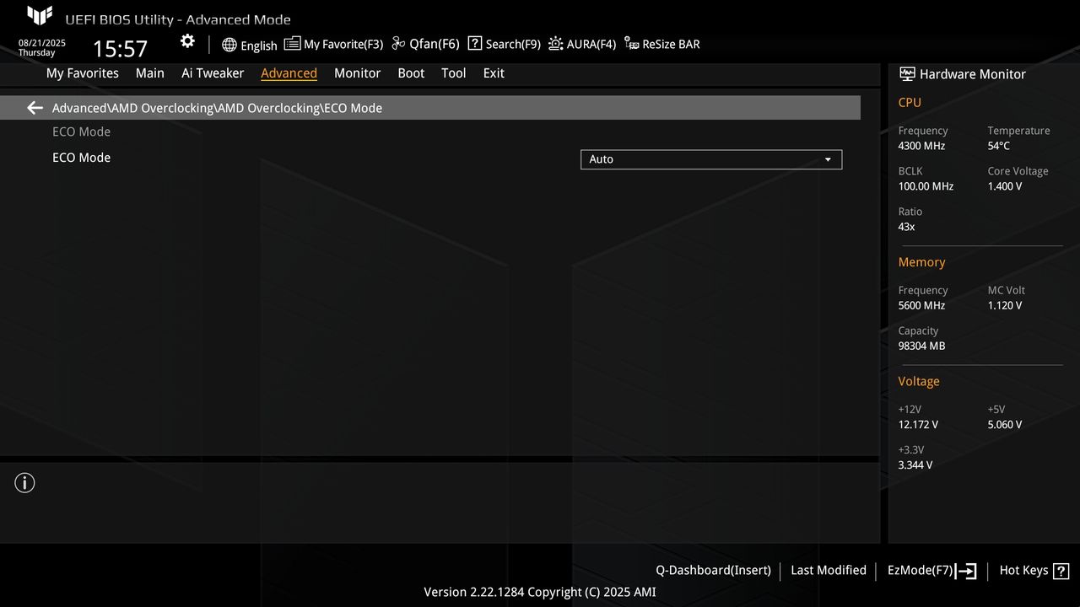Open the Search function
This screenshot has height=607, width=1080.
click(x=504, y=44)
